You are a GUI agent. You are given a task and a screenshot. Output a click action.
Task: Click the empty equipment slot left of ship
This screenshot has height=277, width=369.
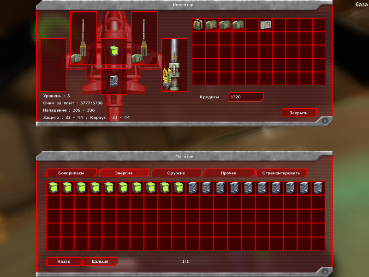[x=53, y=65]
